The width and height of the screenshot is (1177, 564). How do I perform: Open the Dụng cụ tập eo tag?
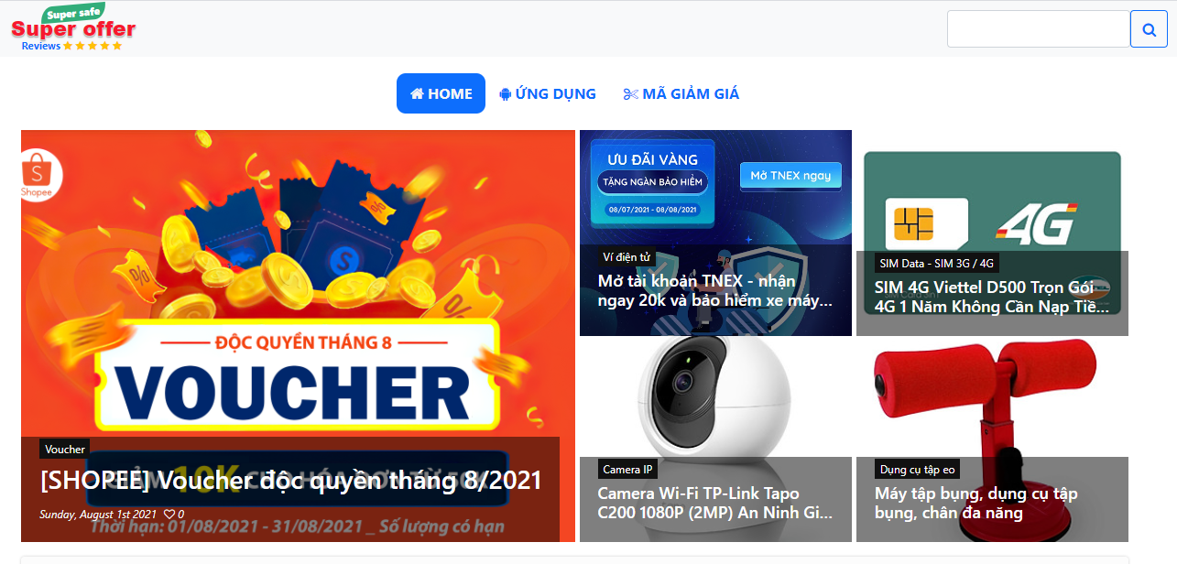pyautogui.click(x=918, y=469)
